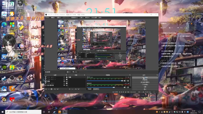Move selected source up with arrow icon
Image resolution: width=203 pixels, height=114 pixels.
[55, 89]
